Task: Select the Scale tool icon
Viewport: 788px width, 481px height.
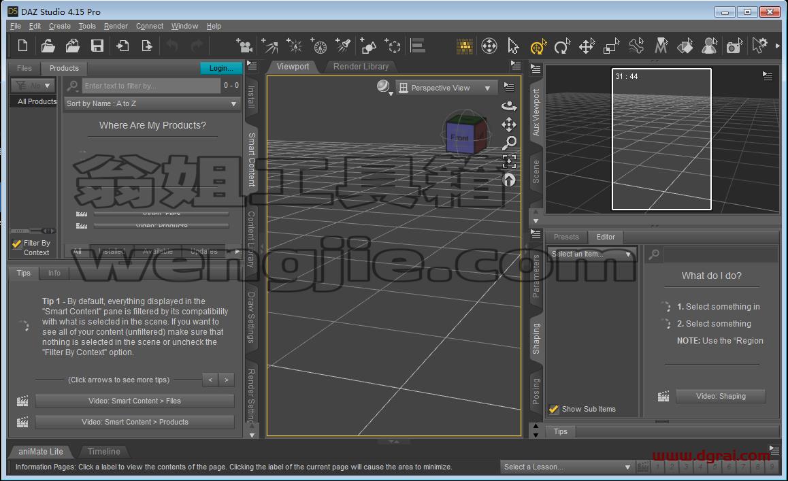Action: click(x=611, y=46)
